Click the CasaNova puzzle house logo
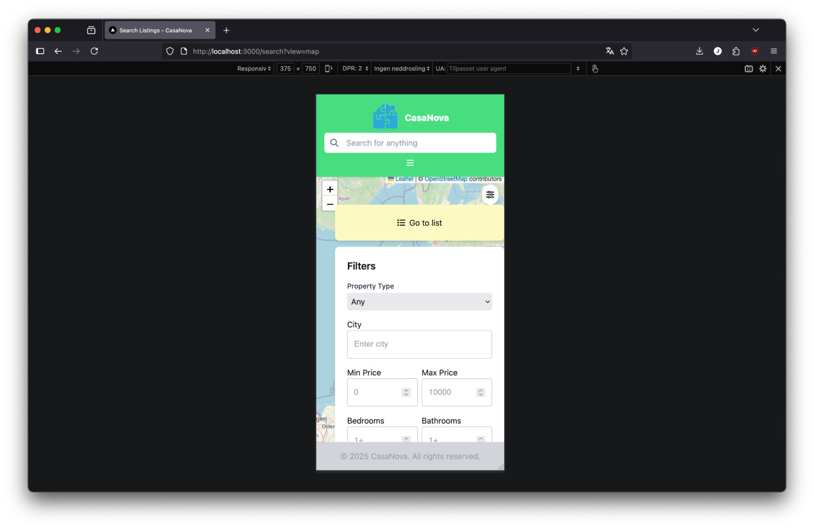 [385, 116]
